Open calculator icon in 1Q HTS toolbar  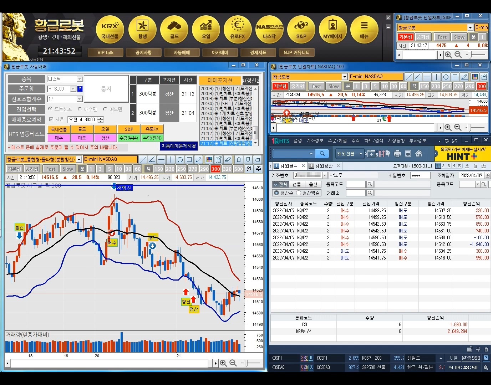(x=408, y=154)
